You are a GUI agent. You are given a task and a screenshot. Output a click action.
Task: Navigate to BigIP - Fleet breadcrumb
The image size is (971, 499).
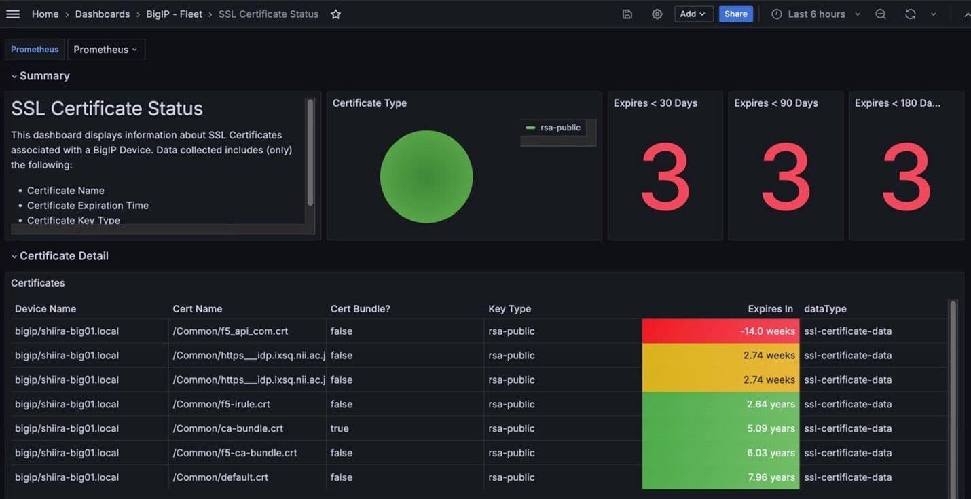175,14
